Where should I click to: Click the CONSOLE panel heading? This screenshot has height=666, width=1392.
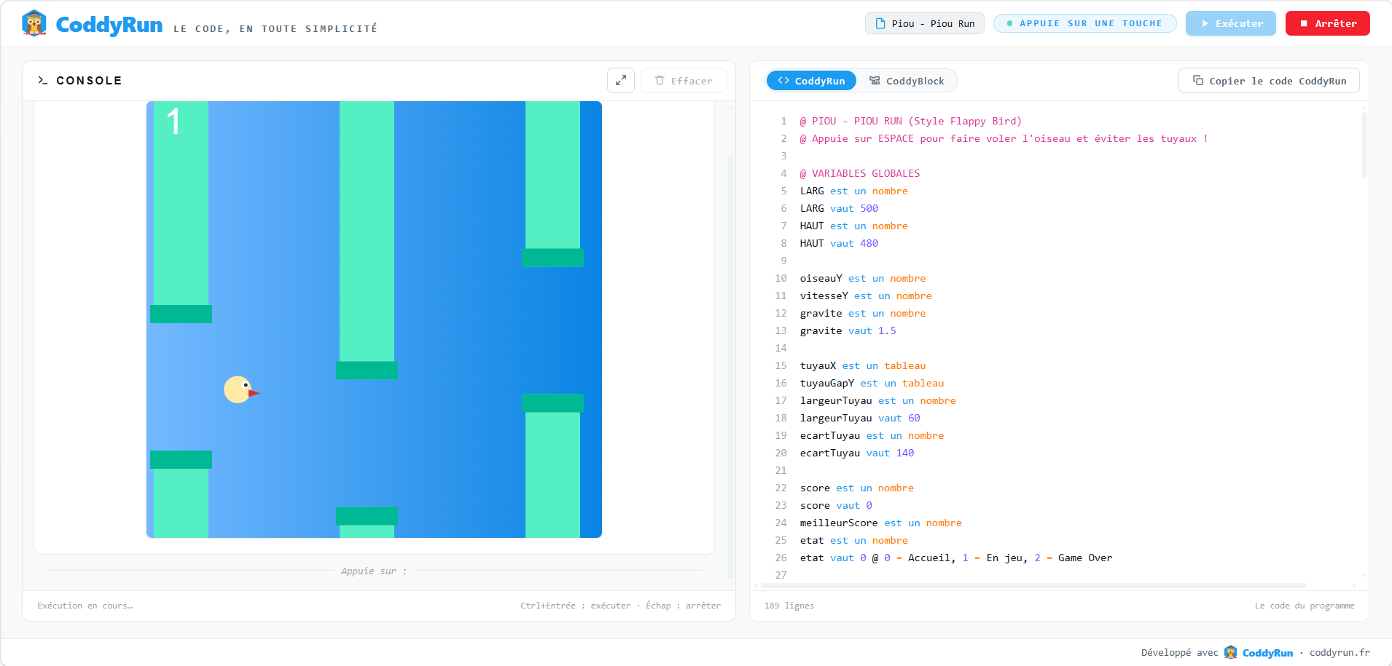(x=89, y=81)
